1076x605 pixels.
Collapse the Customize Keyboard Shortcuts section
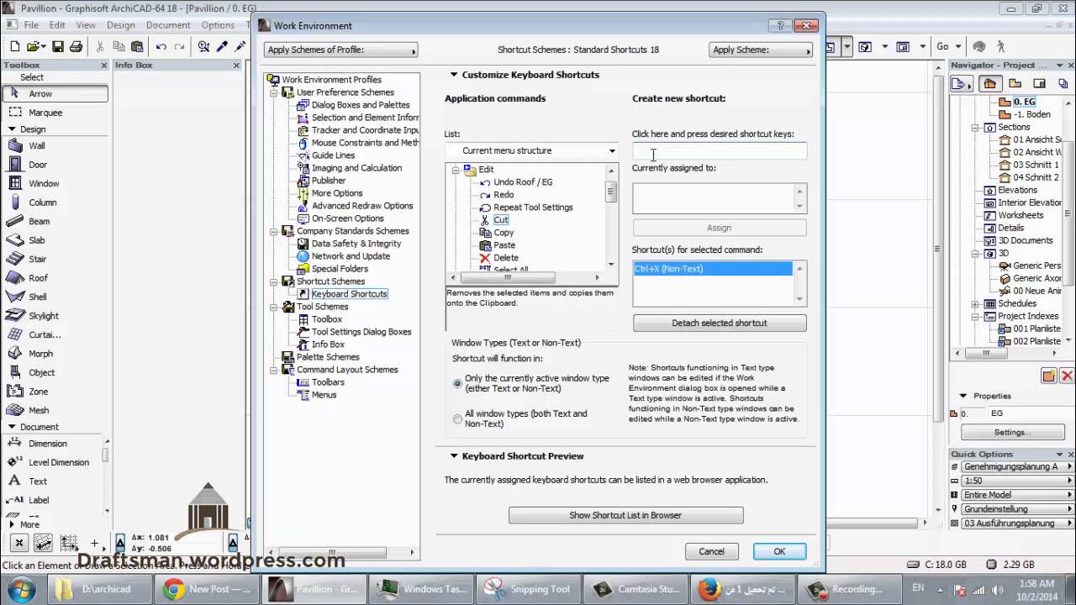coord(454,75)
